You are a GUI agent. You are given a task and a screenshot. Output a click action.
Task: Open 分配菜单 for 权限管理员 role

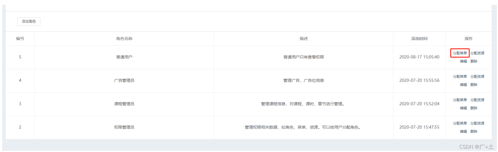(x=460, y=123)
